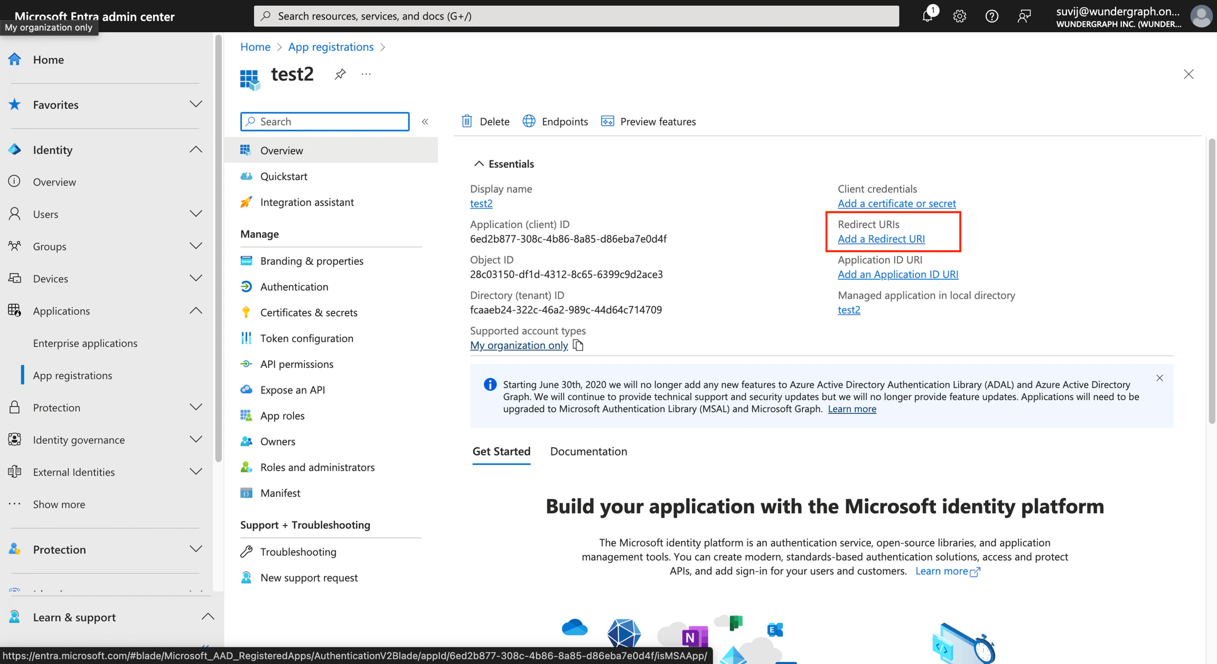Click Add a Redirect URI link
Screen dimensions: 1217x664
tap(881, 239)
